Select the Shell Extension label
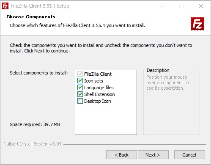This screenshot has width=211, height=165. coord(99,94)
